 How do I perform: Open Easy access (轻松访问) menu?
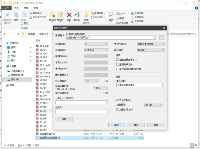(98, 17)
